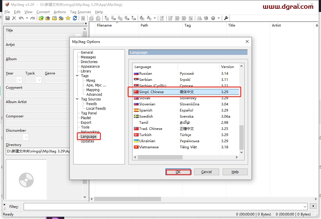The height and width of the screenshot is (219, 321).
Task: Confirm the options with the OK button
Action: pos(178,172)
